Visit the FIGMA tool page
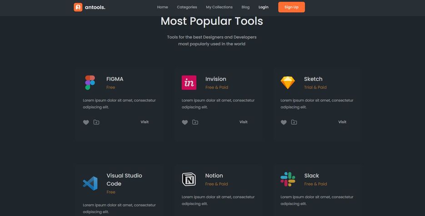 [x=145, y=122]
